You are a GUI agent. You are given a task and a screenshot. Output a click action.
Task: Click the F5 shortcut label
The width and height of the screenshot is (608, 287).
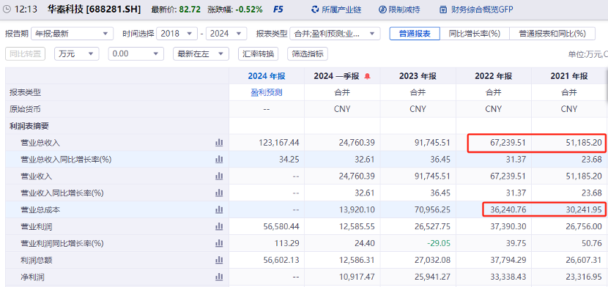pyautogui.click(x=278, y=10)
